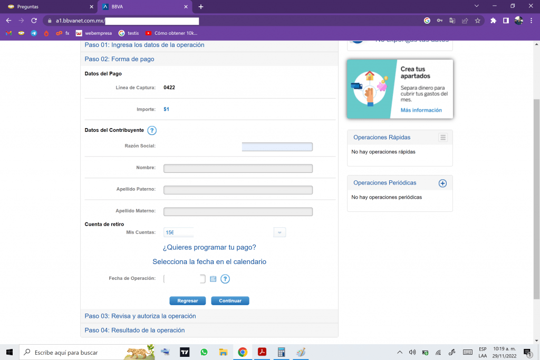Switch to the Preguntas browser tab
Screen dimensions: 540x360
coord(50,7)
